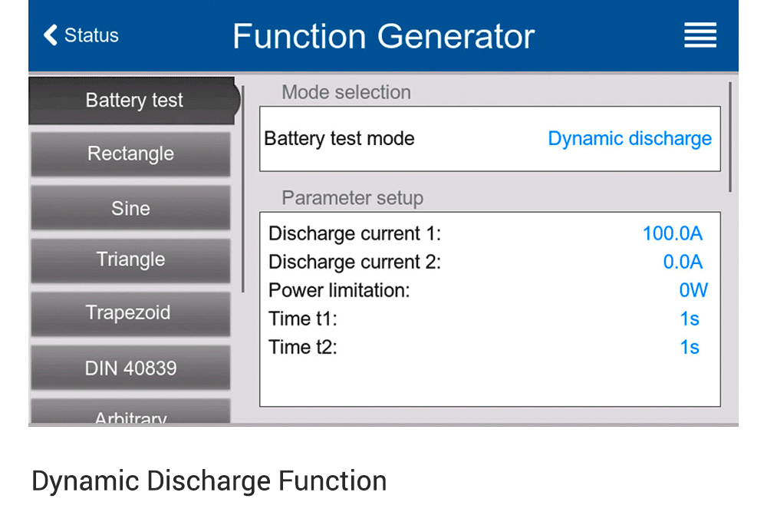Edit Time t2 value
Image resolution: width=767 pixels, height=512 pixels.
point(690,347)
